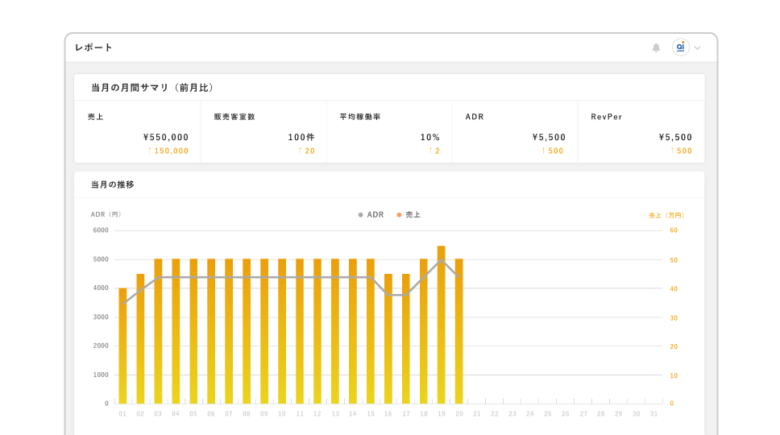Click the 60 right axis label
Image resolution: width=780 pixels, height=435 pixels.
pyautogui.click(x=674, y=230)
